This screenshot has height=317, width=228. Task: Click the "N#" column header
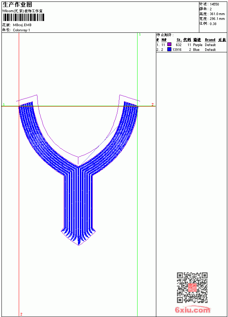tap(164, 40)
